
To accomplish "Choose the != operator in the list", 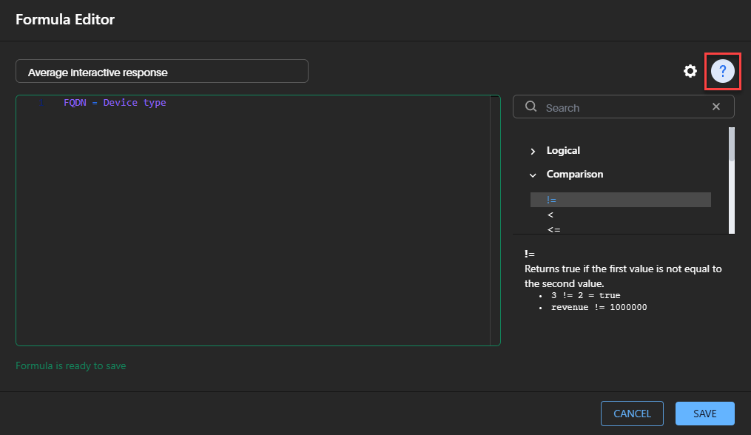I will pos(620,200).
